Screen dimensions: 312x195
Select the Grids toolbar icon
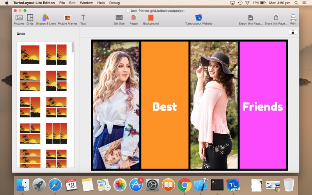click(30, 19)
